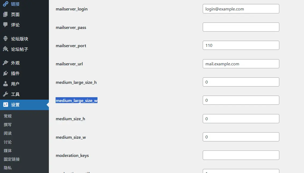Screen dimensions: 304x173
Task: Click the Pages icon in sidebar
Action: pos(5,14)
